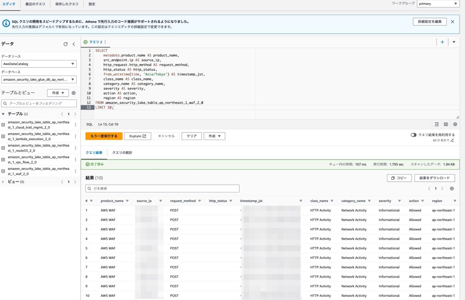Image resolution: width=465 pixels, height=300 pixels.
Task: Add a new query tab with plus icon
Action: pos(442,42)
